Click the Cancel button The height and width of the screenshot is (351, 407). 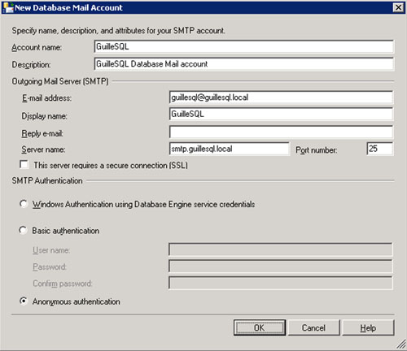(313, 327)
